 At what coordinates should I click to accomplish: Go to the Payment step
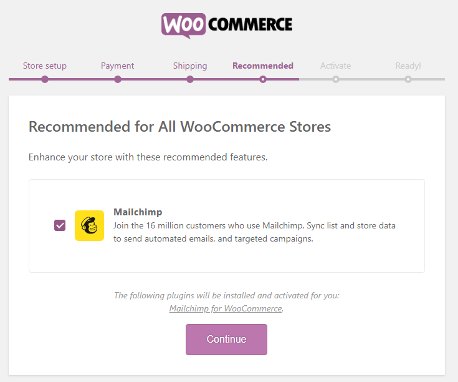(x=117, y=66)
